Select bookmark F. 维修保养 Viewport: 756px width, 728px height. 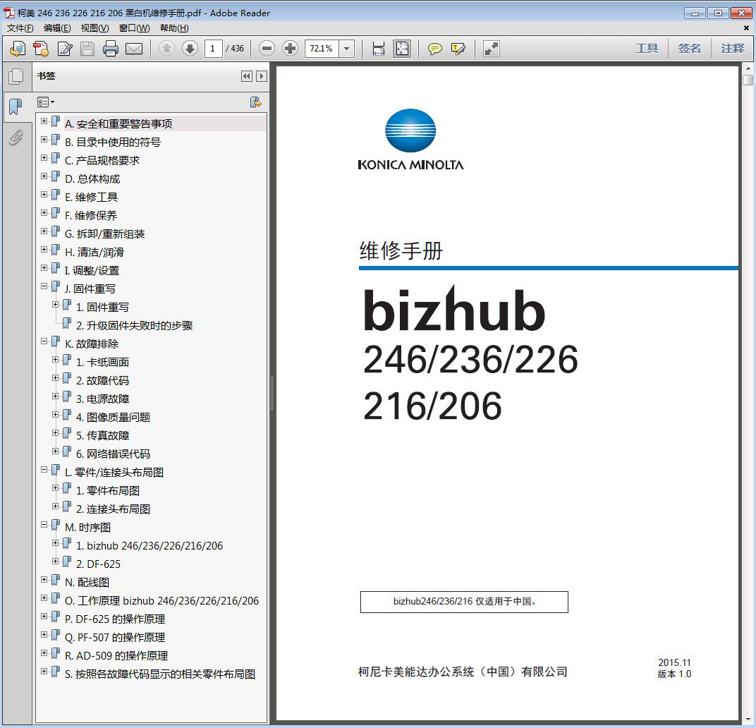[91, 216]
